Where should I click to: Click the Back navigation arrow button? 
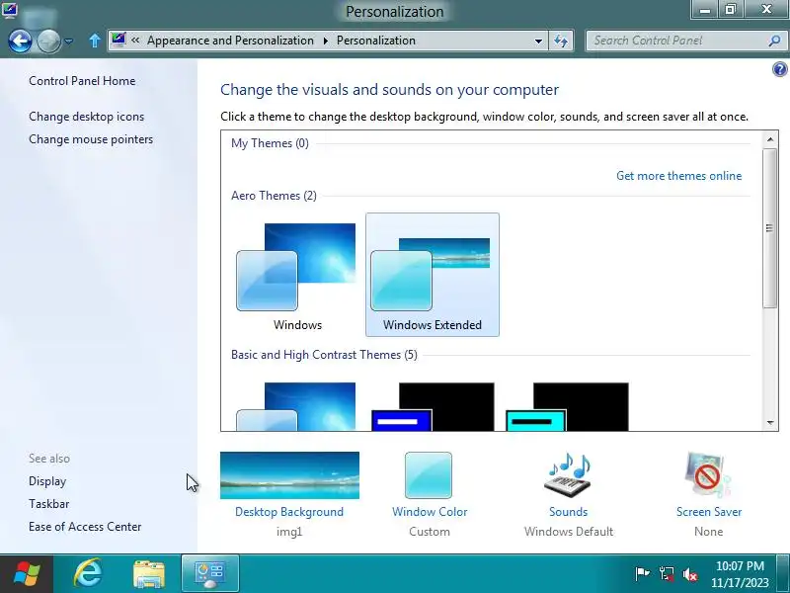pyautogui.click(x=20, y=41)
